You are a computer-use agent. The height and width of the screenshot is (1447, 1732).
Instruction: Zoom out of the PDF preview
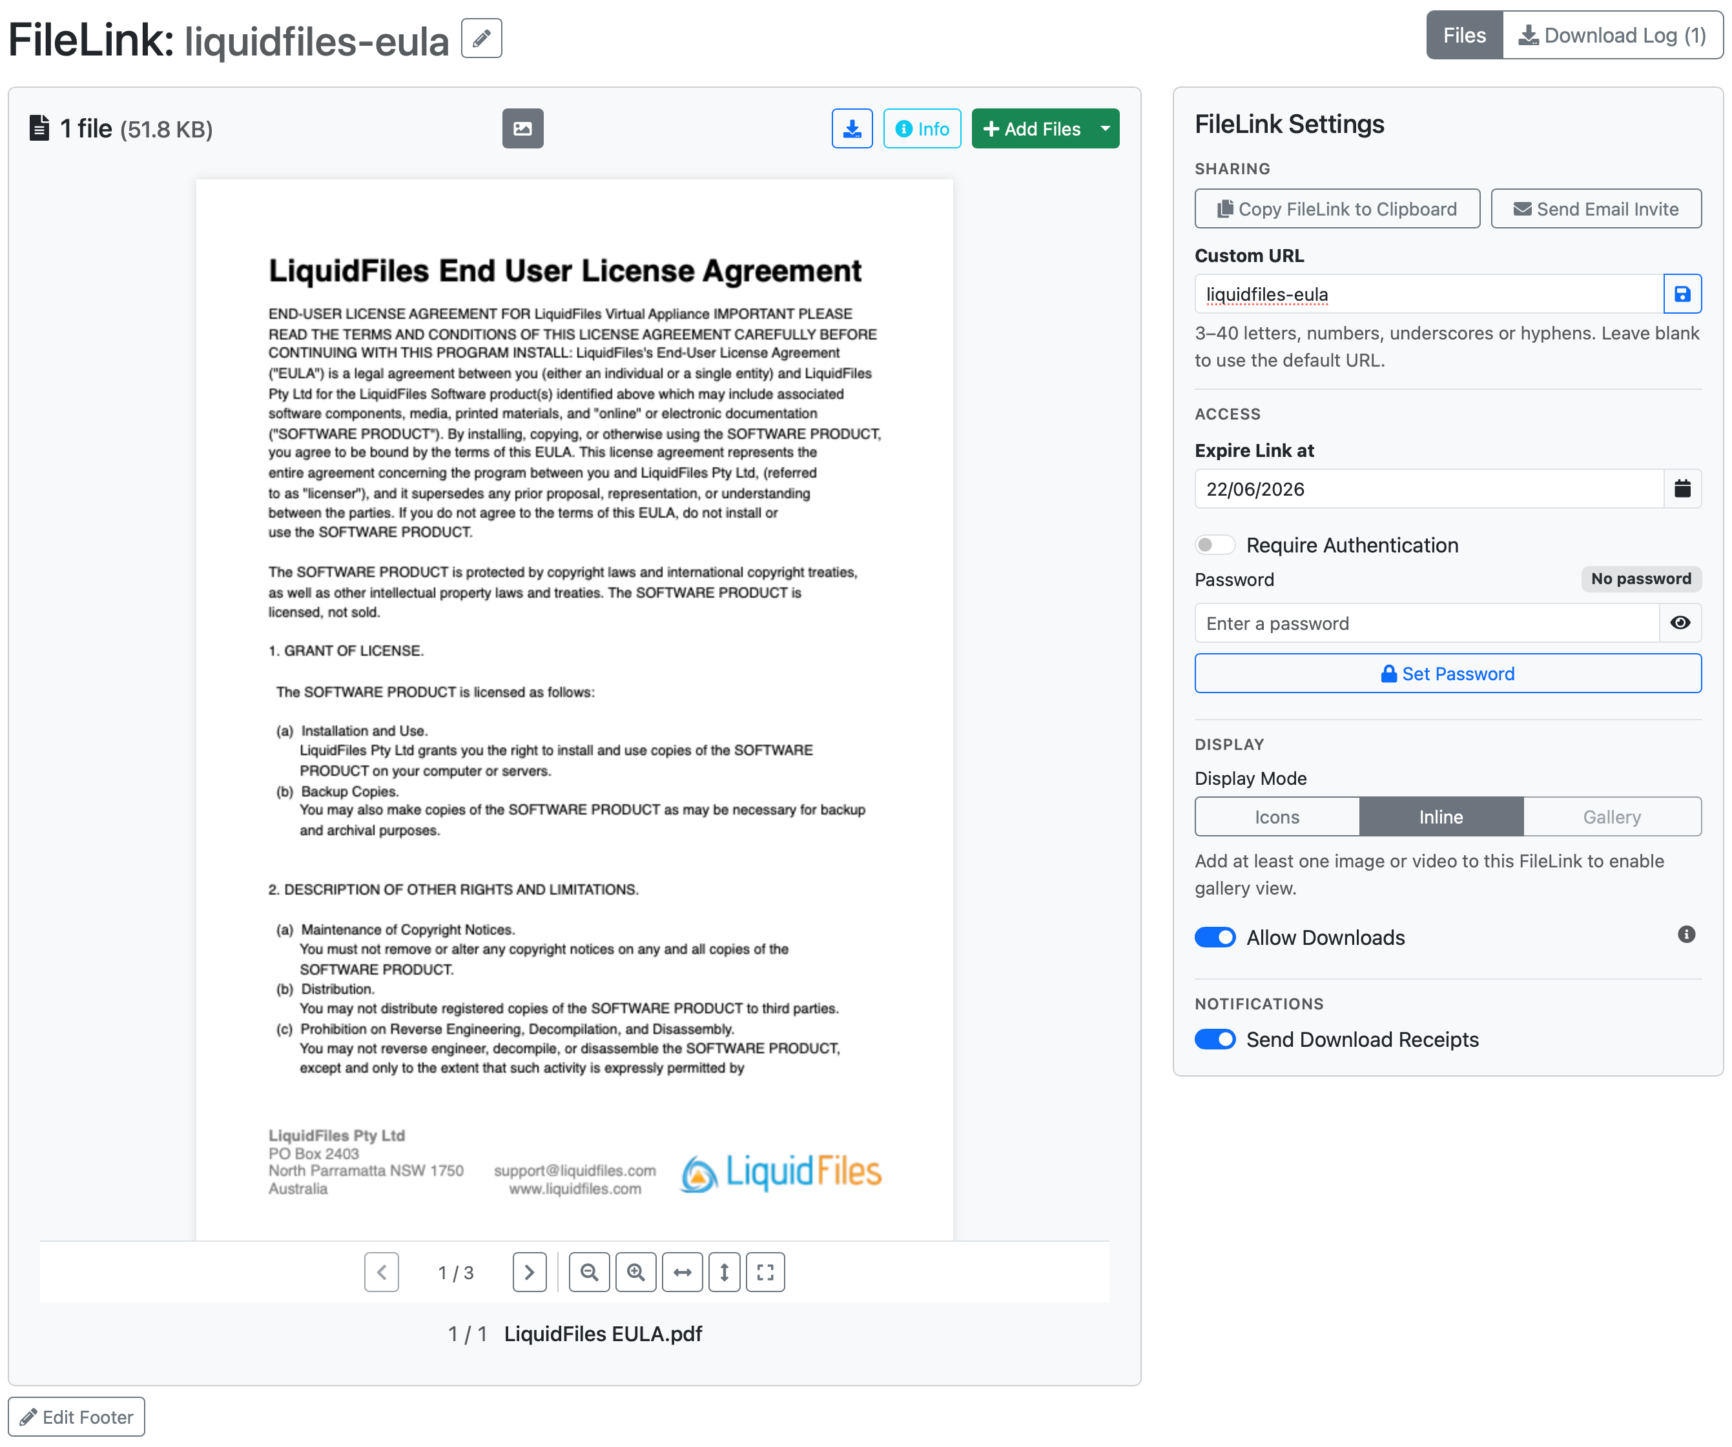pos(589,1272)
